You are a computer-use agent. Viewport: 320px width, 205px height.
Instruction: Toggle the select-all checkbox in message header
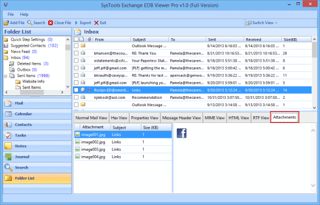pyautogui.click(x=76, y=39)
